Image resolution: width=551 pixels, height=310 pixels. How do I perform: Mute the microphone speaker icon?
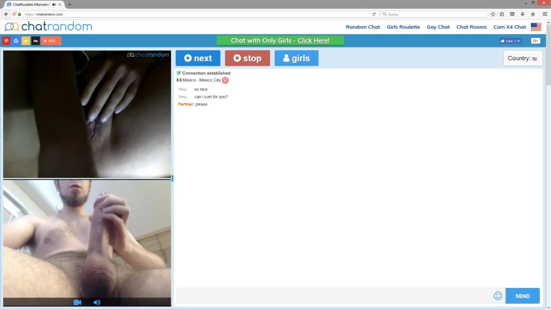[x=97, y=302]
